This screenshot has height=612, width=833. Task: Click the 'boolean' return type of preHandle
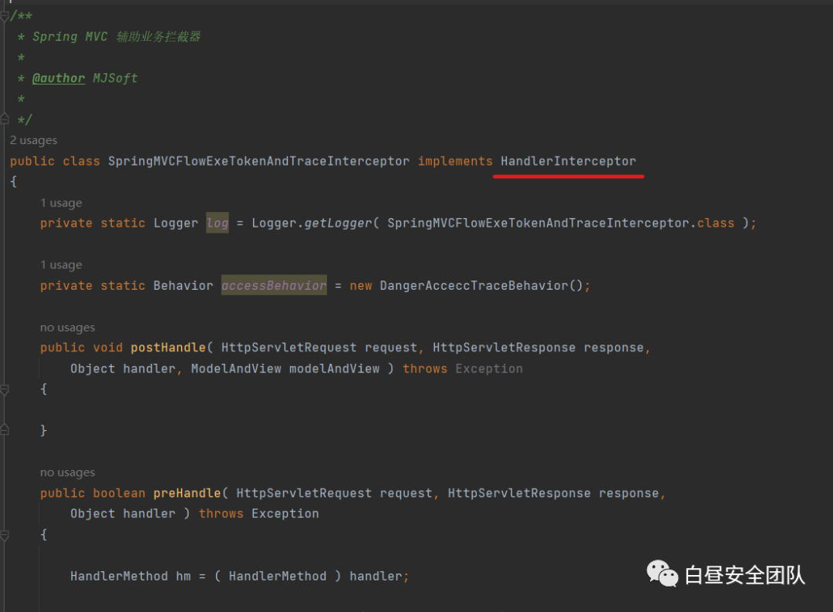pyautogui.click(x=119, y=493)
